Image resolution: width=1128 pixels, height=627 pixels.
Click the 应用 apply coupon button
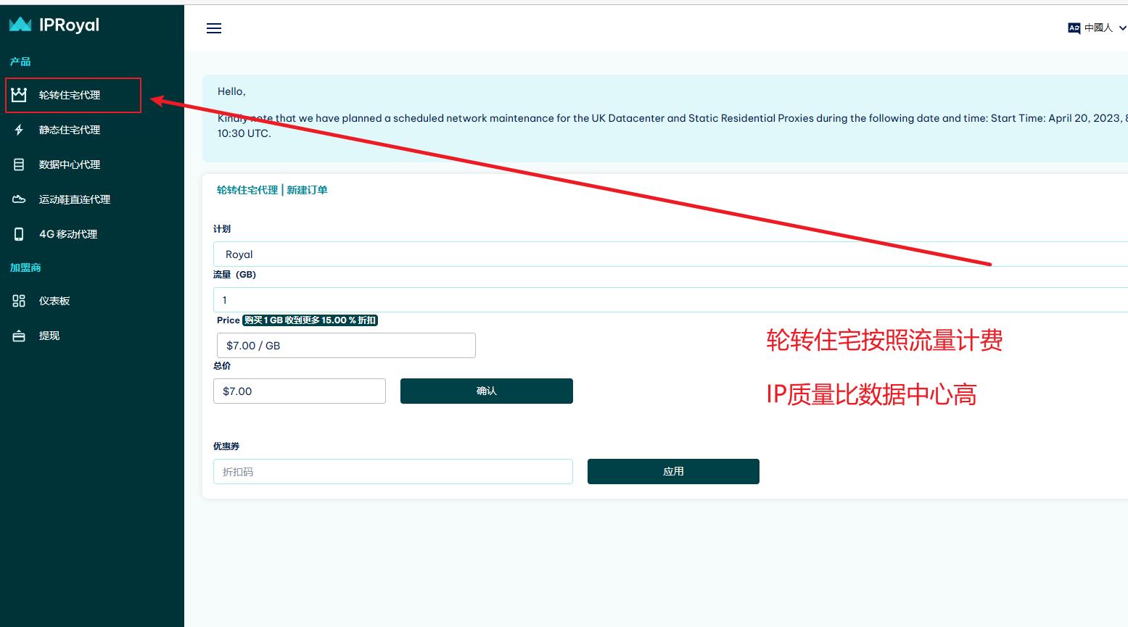673,472
